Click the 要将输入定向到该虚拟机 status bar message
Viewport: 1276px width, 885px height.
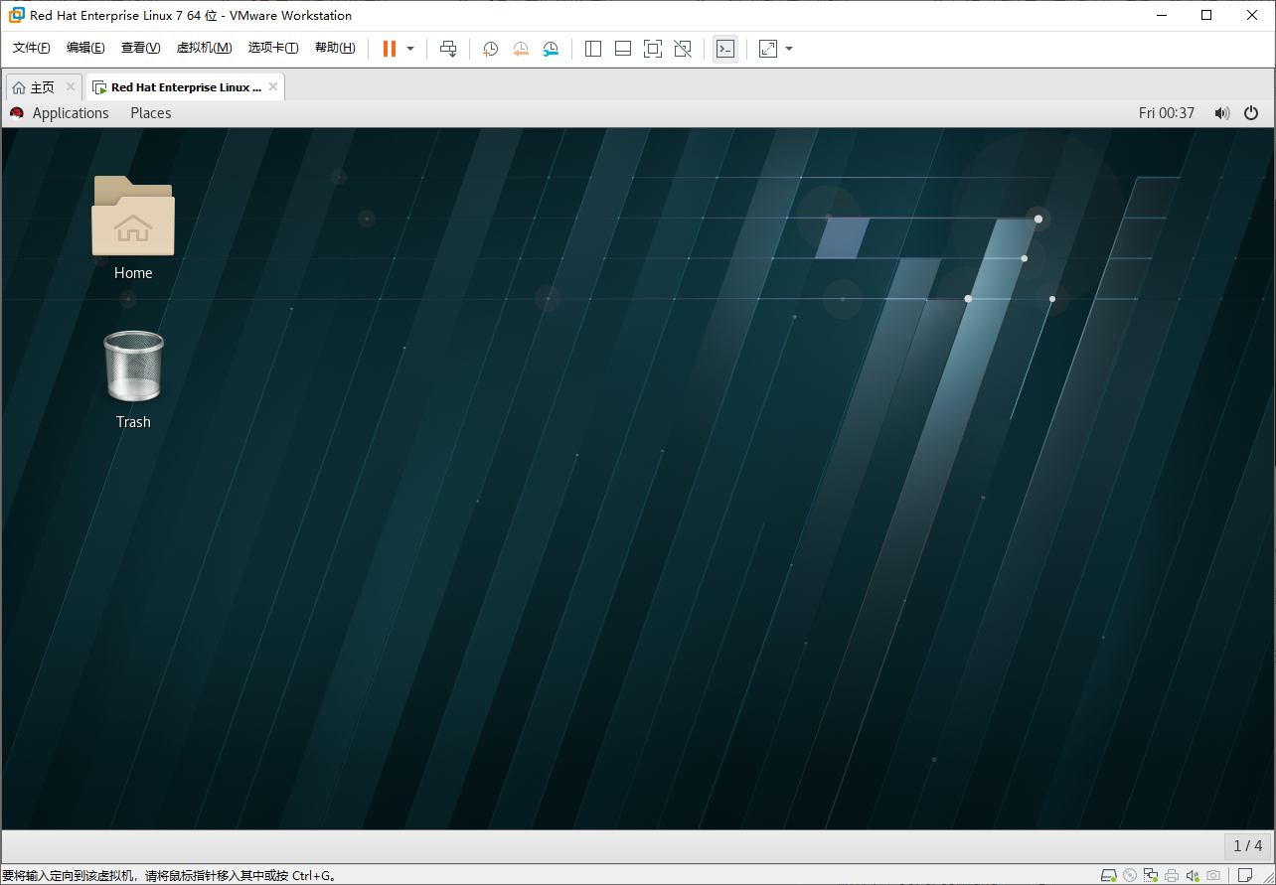click(169, 875)
